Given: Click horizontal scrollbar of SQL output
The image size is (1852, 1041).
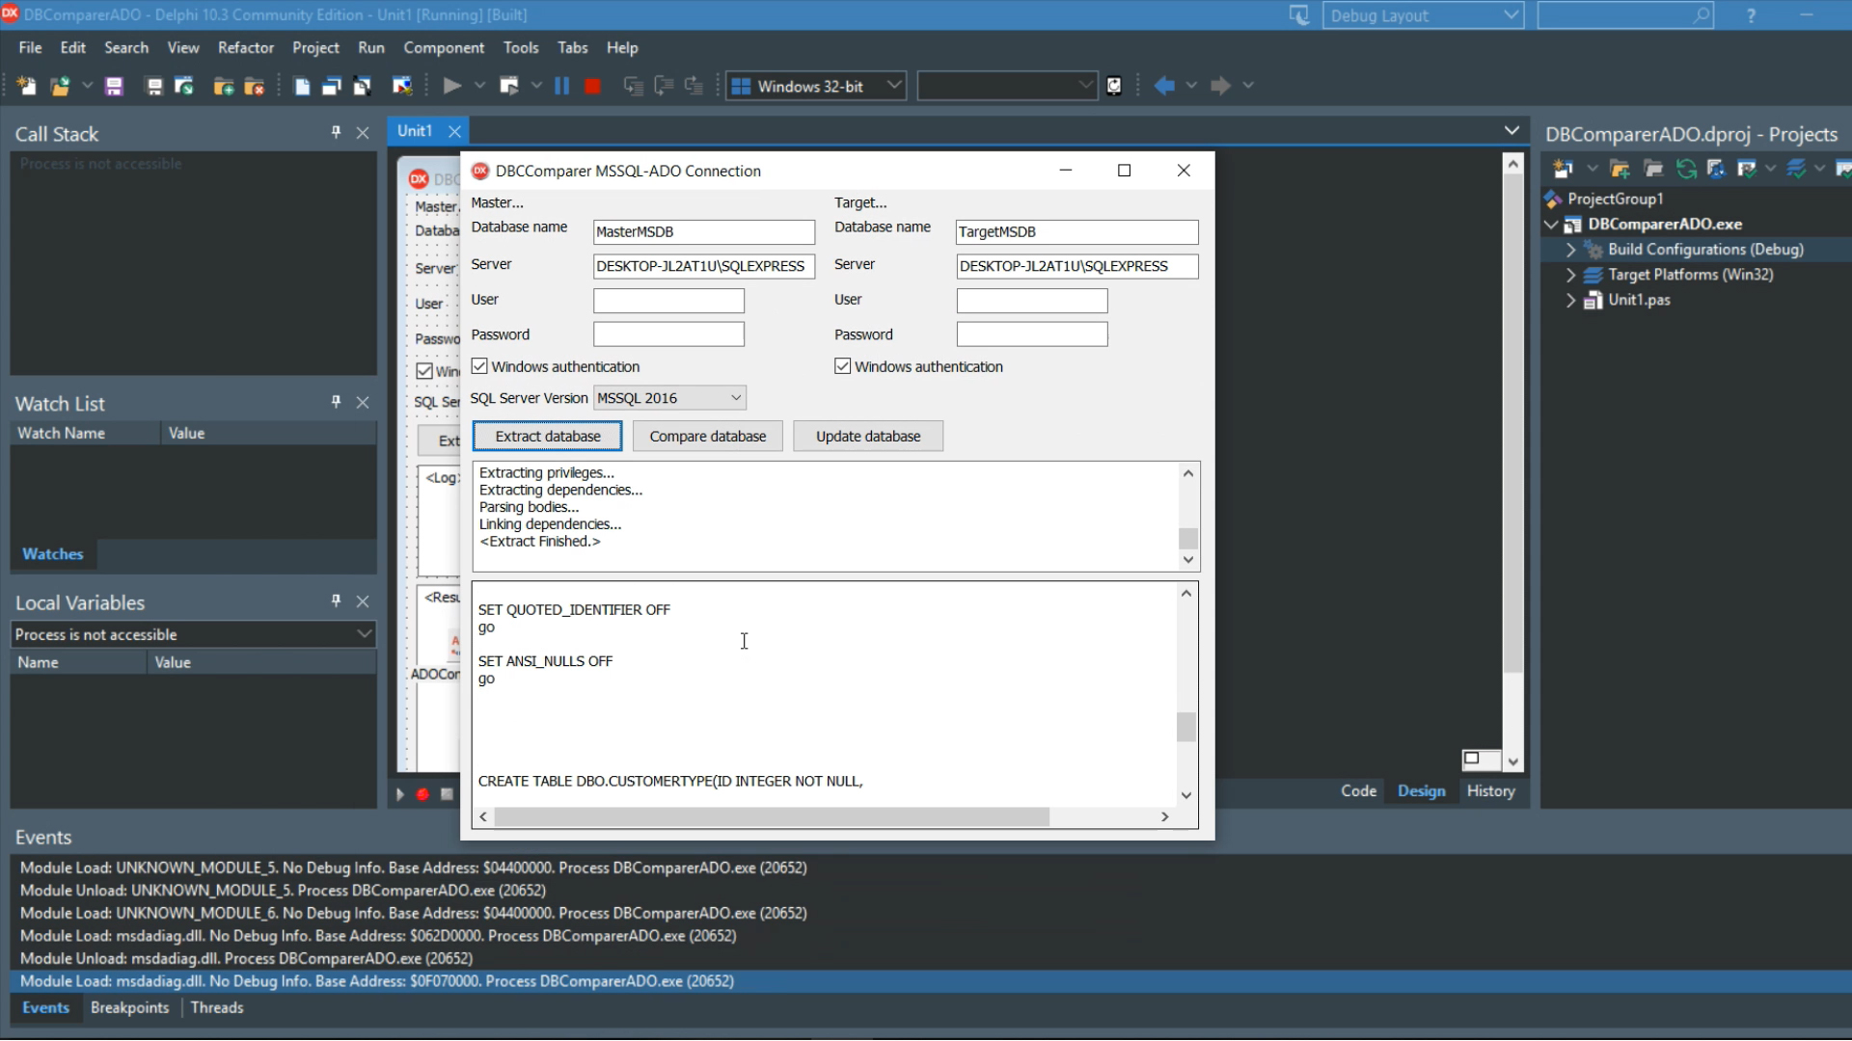Looking at the screenshot, I should point(772,816).
